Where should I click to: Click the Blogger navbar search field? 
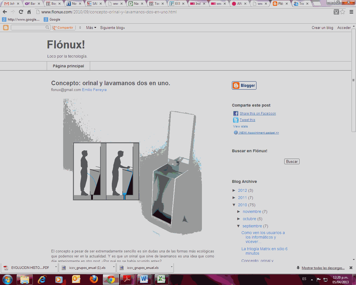point(28,28)
